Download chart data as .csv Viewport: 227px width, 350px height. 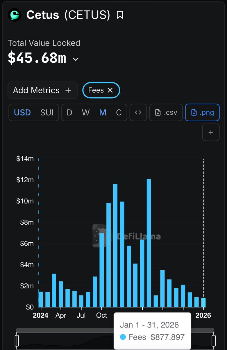point(166,113)
